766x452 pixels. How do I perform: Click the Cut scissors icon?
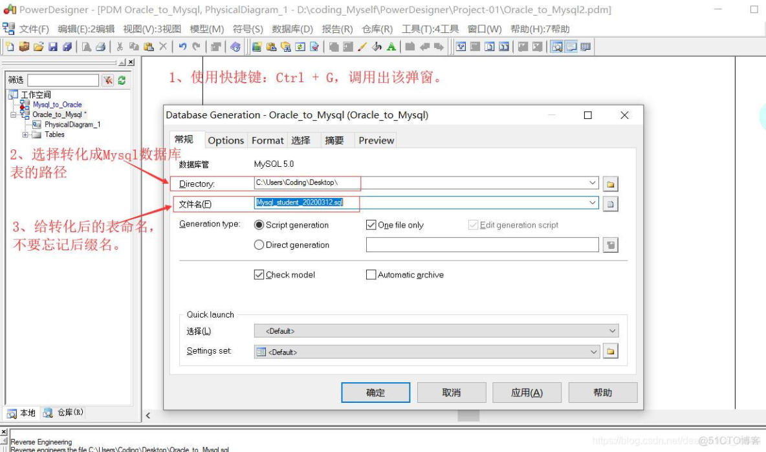(120, 47)
